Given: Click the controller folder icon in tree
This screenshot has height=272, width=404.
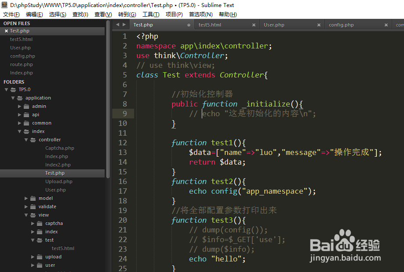Looking at the screenshot, I should [x=33, y=140].
